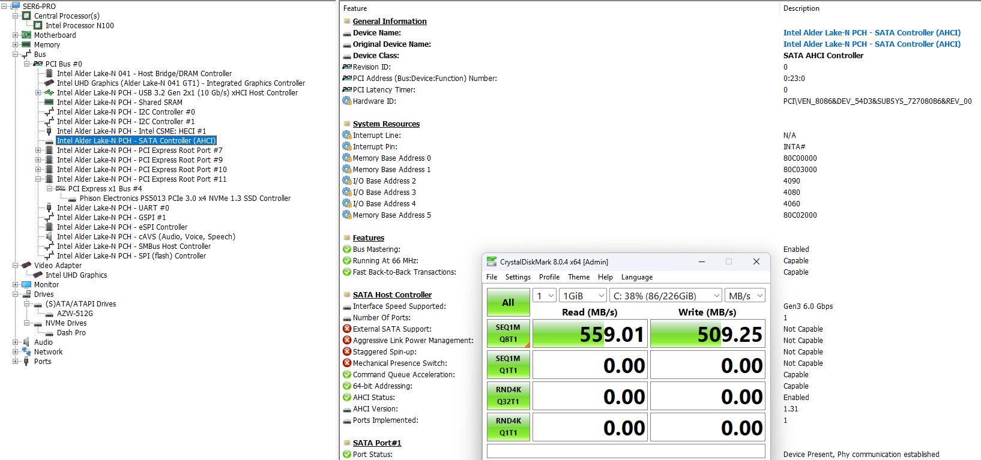This screenshot has height=460, width=981.
Task: Collapse the SER6-PRO root node
Action: click(x=5, y=6)
